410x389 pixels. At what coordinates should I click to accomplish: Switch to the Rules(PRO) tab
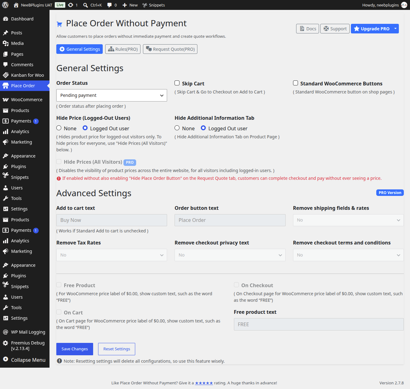click(123, 49)
